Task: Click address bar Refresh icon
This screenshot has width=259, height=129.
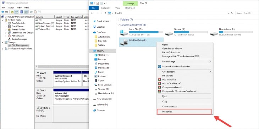Action: tap(232, 13)
